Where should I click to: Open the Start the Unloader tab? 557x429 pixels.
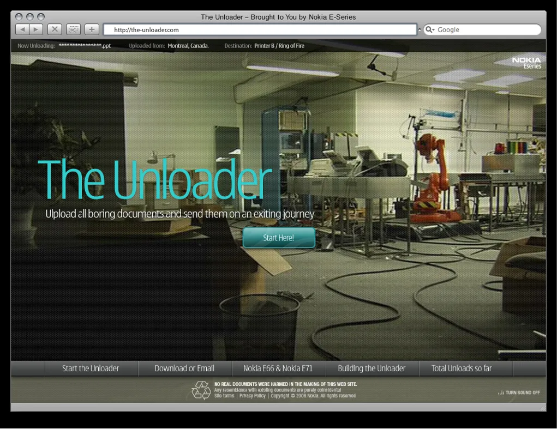click(91, 368)
